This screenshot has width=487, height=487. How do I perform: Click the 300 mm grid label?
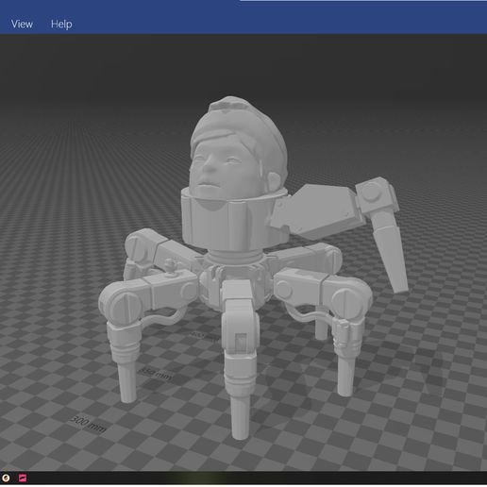coord(89,424)
